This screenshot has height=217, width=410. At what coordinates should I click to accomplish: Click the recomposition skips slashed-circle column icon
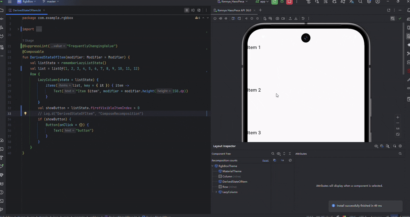pyautogui.click(x=290, y=160)
